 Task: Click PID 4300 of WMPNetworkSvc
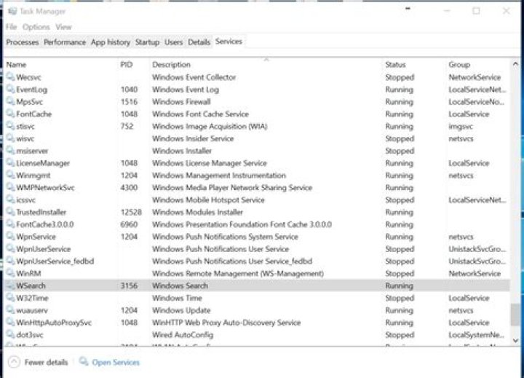coord(129,188)
